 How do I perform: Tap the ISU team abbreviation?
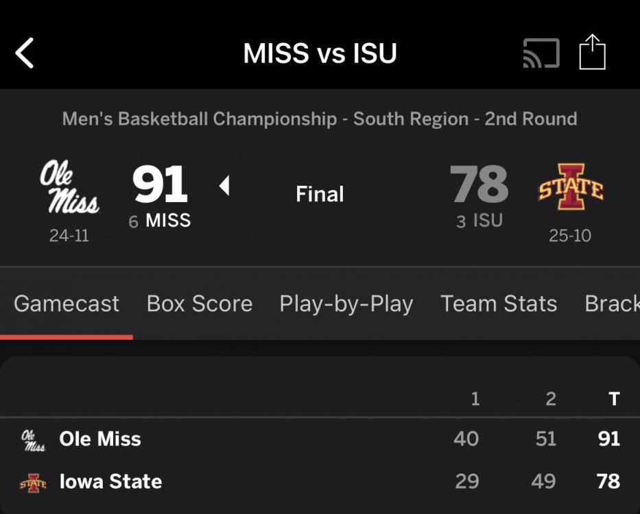pyautogui.click(x=488, y=221)
